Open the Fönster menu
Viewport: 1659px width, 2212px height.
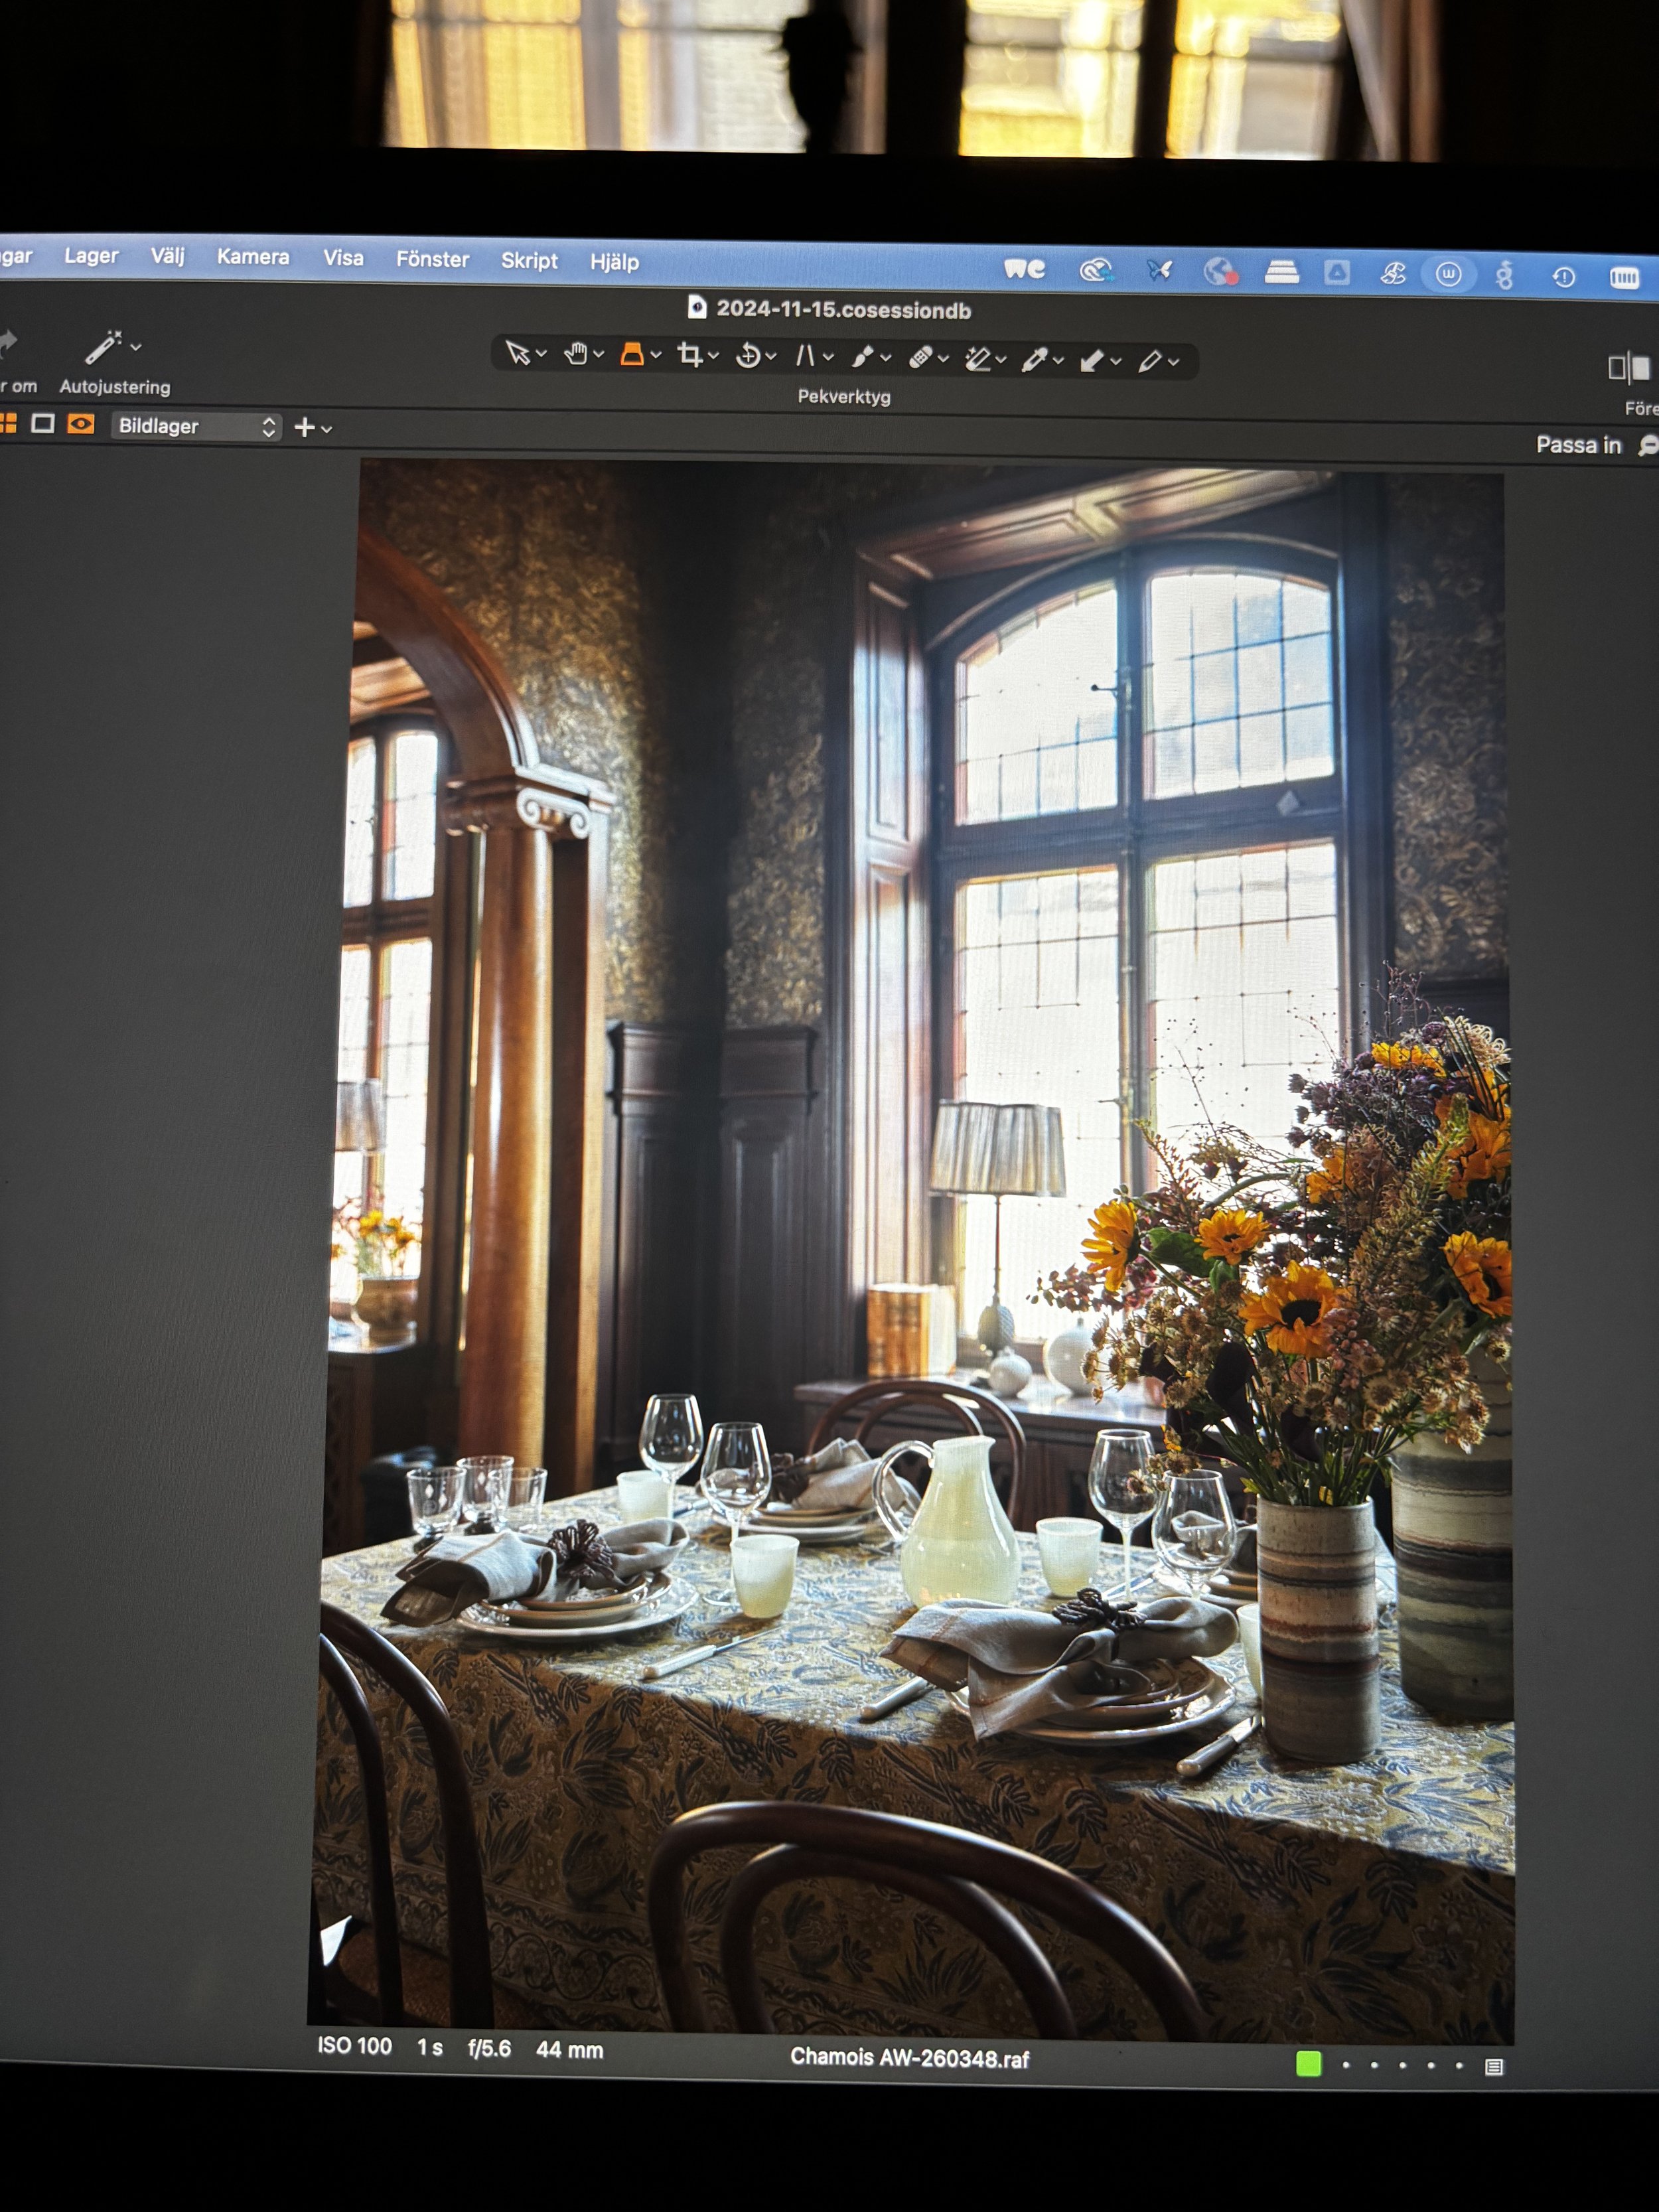point(432,259)
